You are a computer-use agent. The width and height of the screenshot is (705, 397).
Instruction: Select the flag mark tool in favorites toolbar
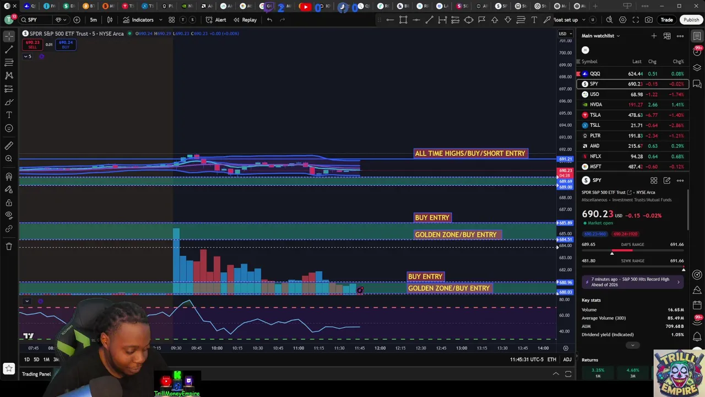481,20
